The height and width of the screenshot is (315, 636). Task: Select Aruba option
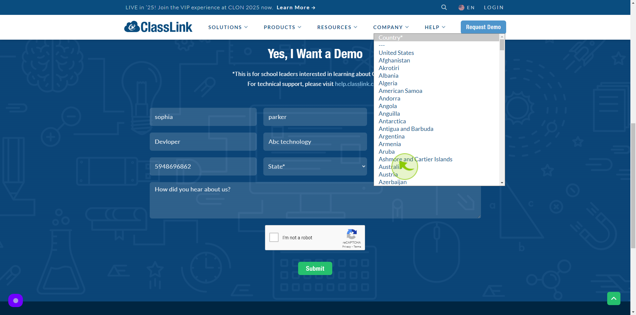click(x=437, y=152)
